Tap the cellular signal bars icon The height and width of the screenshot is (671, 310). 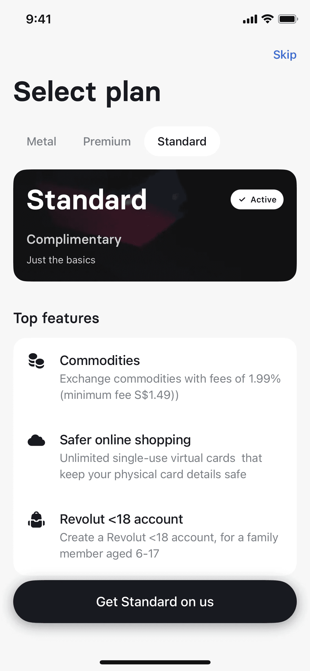click(250, 19)
